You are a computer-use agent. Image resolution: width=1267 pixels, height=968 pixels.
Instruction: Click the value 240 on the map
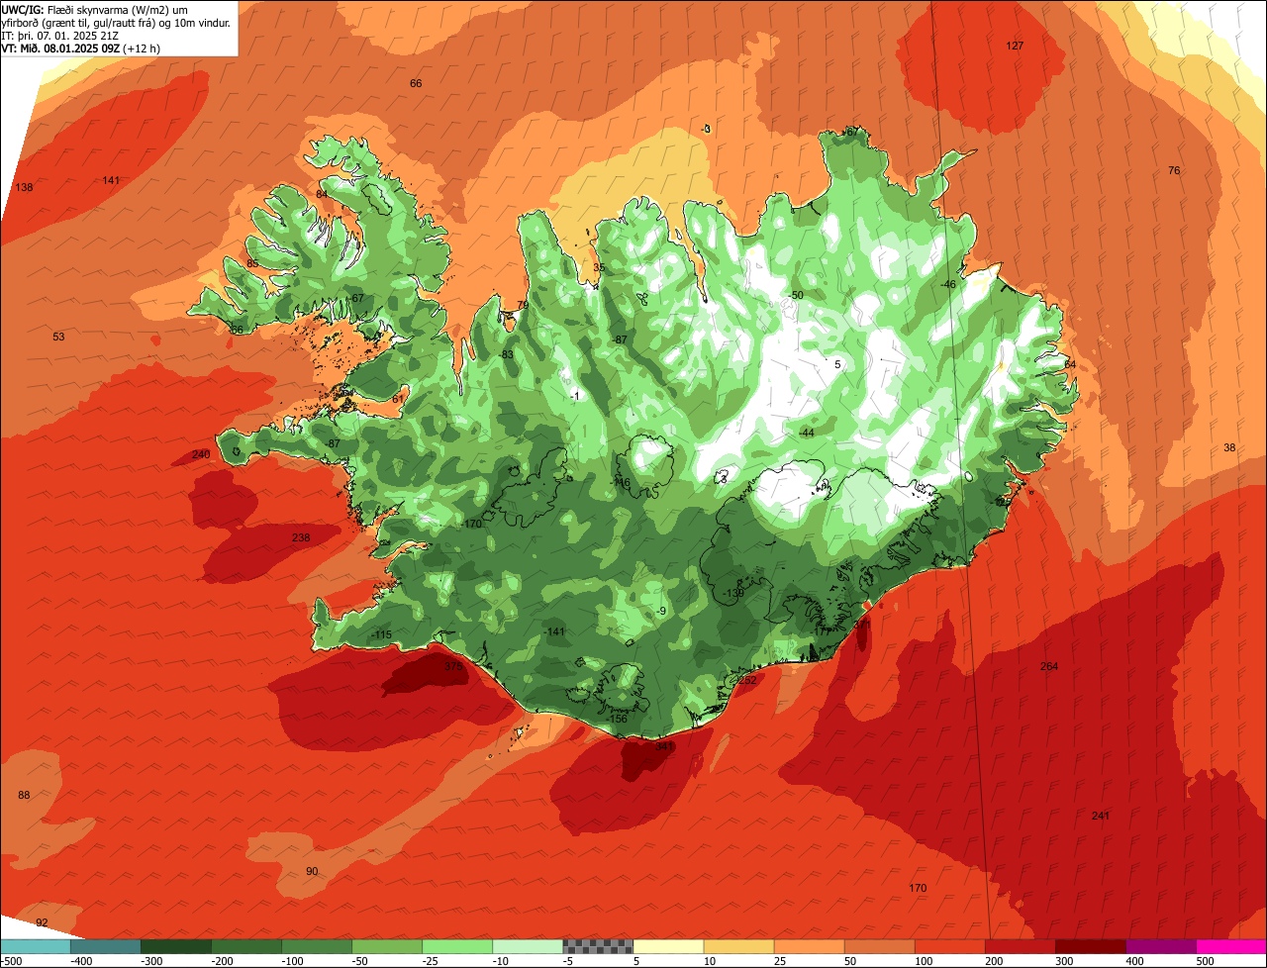point(201,455)
